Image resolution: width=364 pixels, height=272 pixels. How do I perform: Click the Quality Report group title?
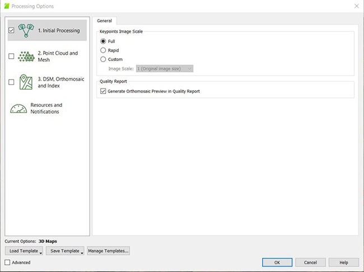tap(113, 82)
